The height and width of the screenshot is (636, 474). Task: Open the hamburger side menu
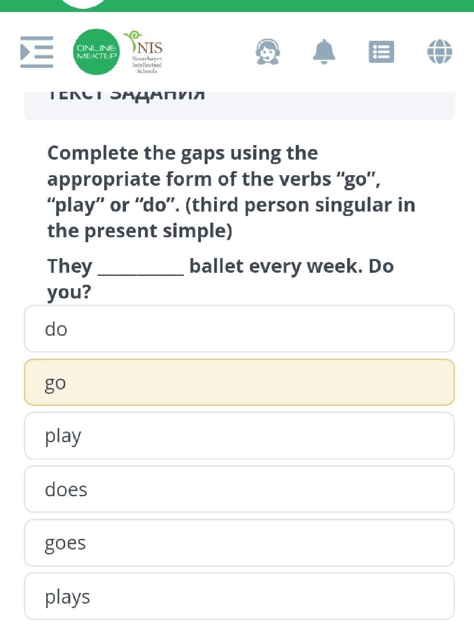[x=37, y=52]
